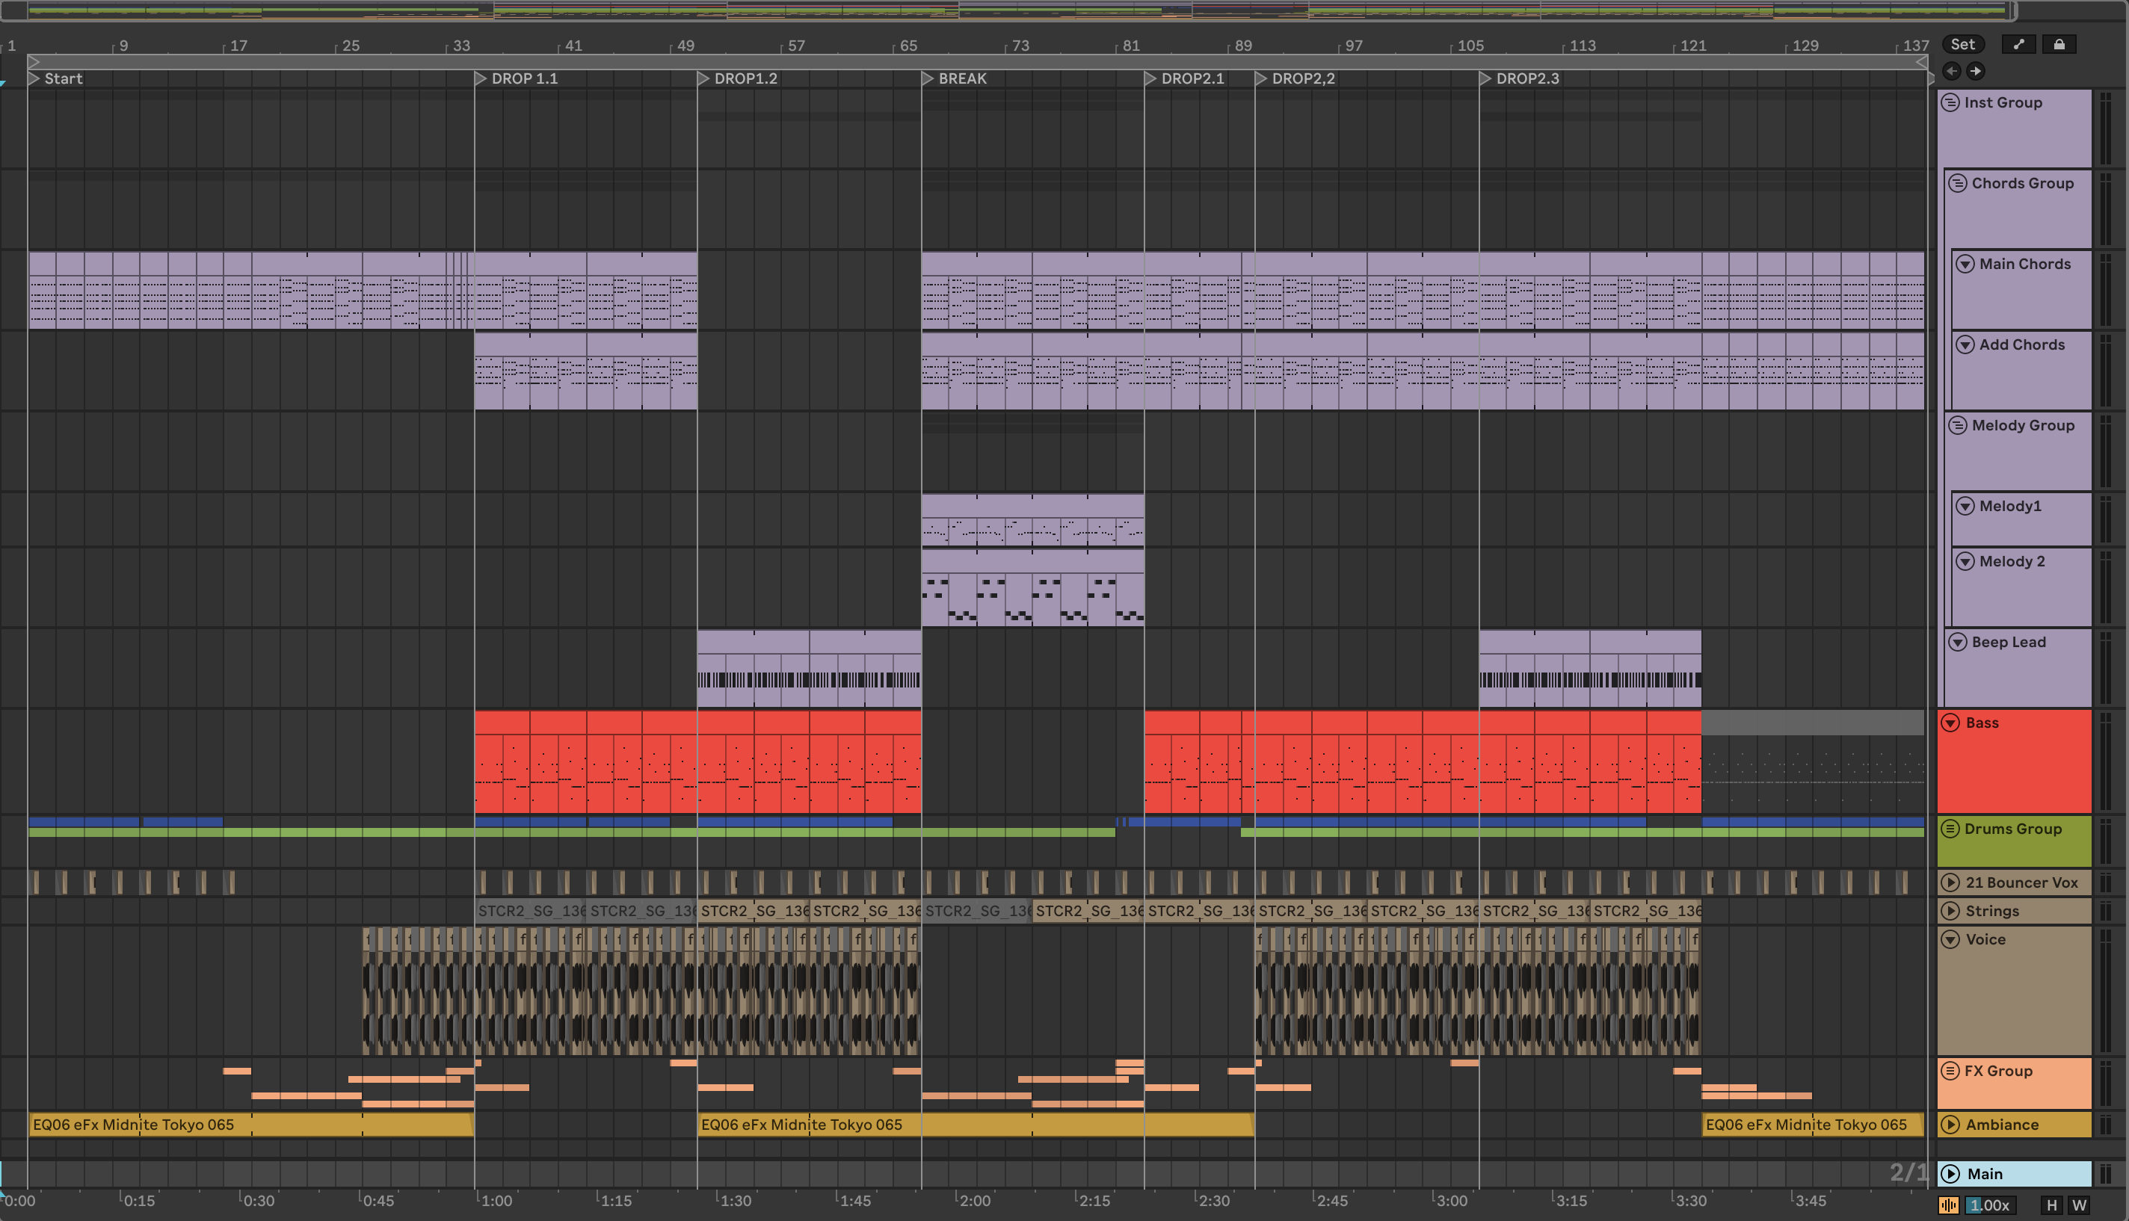Fold the Chords Group track group
The image size is (2129, 1221).
pyautogui.click(x=1958, y=183)
